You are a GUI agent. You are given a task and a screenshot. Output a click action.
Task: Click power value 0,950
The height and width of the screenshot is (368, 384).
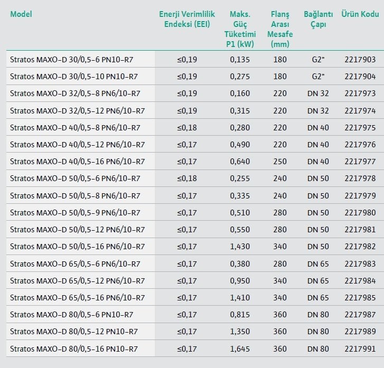(240, 280)
